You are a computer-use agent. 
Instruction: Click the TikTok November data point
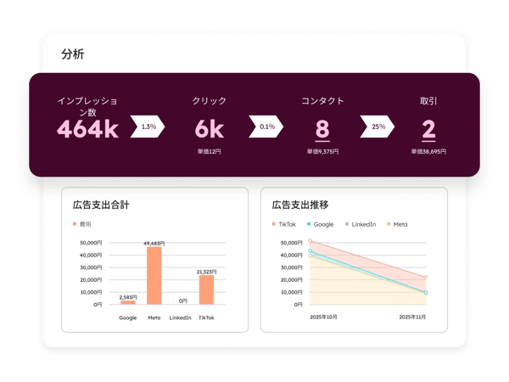[426, 277]
